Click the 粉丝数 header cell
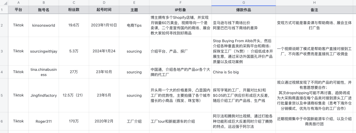The image size is (356, 133). pyautogui.click(x=74, y=10)
